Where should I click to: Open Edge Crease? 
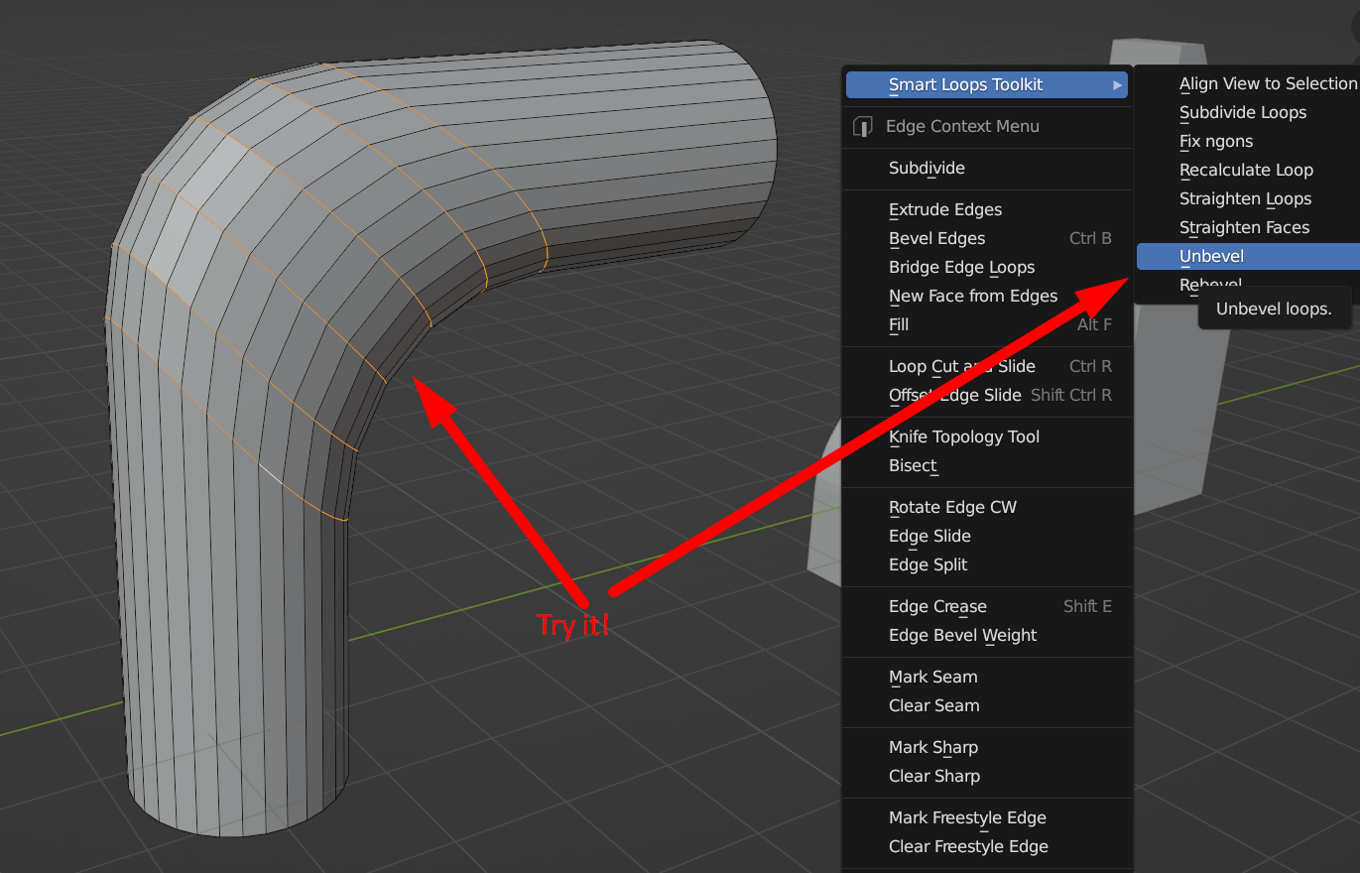937,606
